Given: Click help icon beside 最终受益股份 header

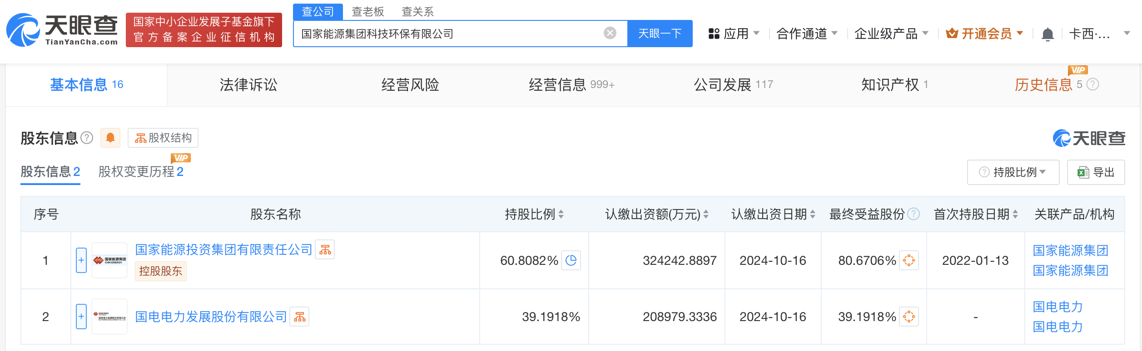Looking at the screenshot, I should click(914, 214).
